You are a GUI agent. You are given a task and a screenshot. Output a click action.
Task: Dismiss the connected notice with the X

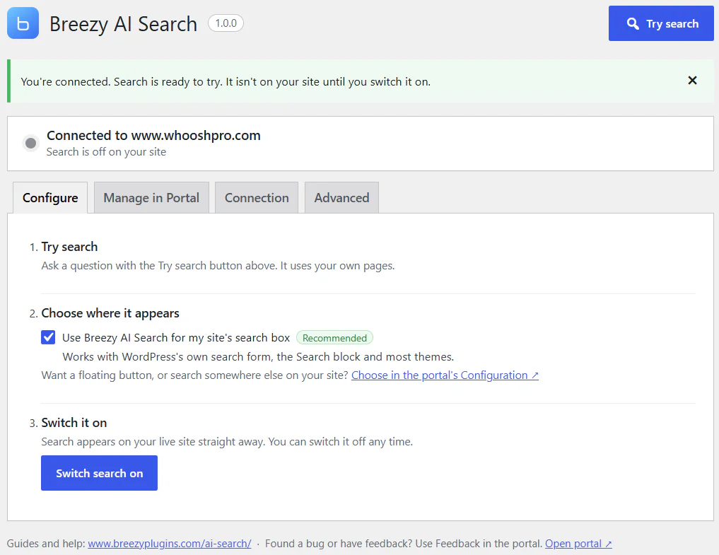(x=692, y=81)
